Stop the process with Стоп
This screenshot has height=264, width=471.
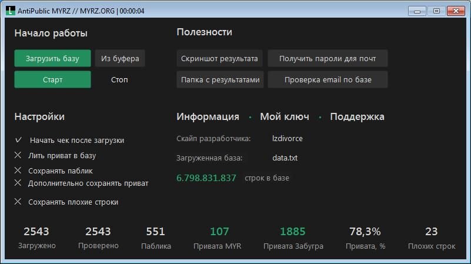(x=119, y=79)
